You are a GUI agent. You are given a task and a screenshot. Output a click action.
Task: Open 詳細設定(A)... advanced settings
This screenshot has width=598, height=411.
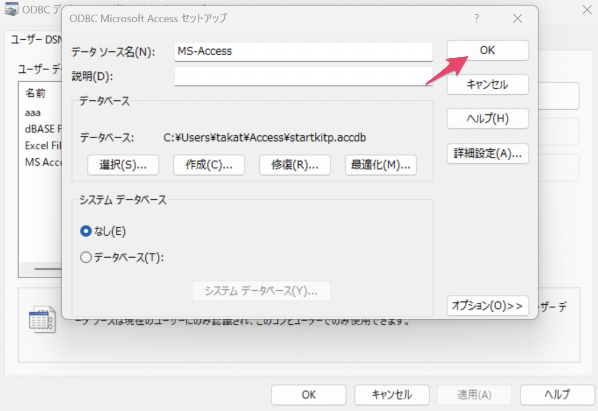click(487, 153)
